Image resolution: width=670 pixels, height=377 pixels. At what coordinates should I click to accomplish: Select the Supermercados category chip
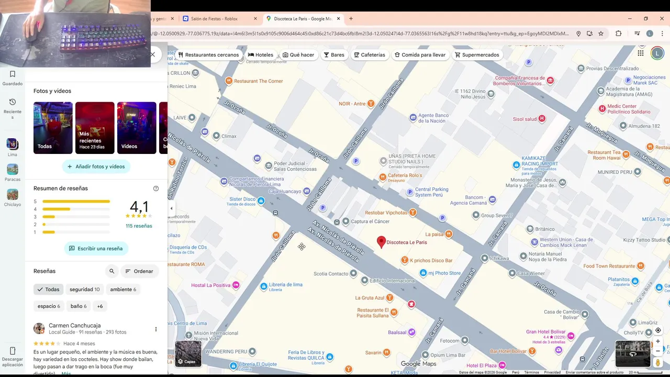point(477,55)
